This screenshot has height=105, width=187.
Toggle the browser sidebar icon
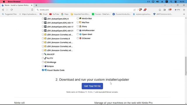pyautogui.click(x=164, y=10)
